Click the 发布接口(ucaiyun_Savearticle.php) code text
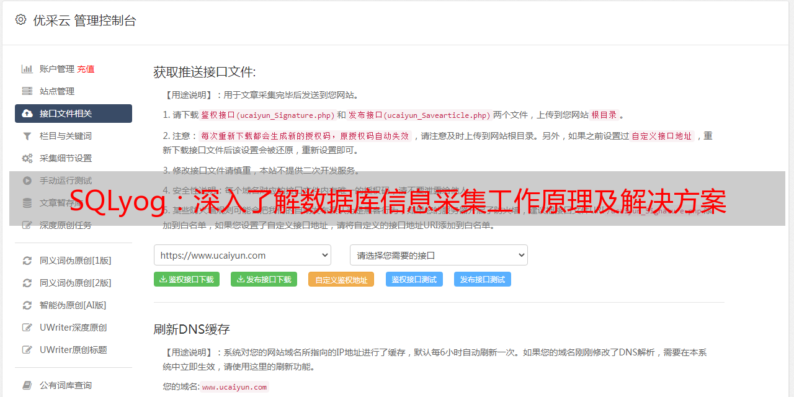 [x=420, y=115]
